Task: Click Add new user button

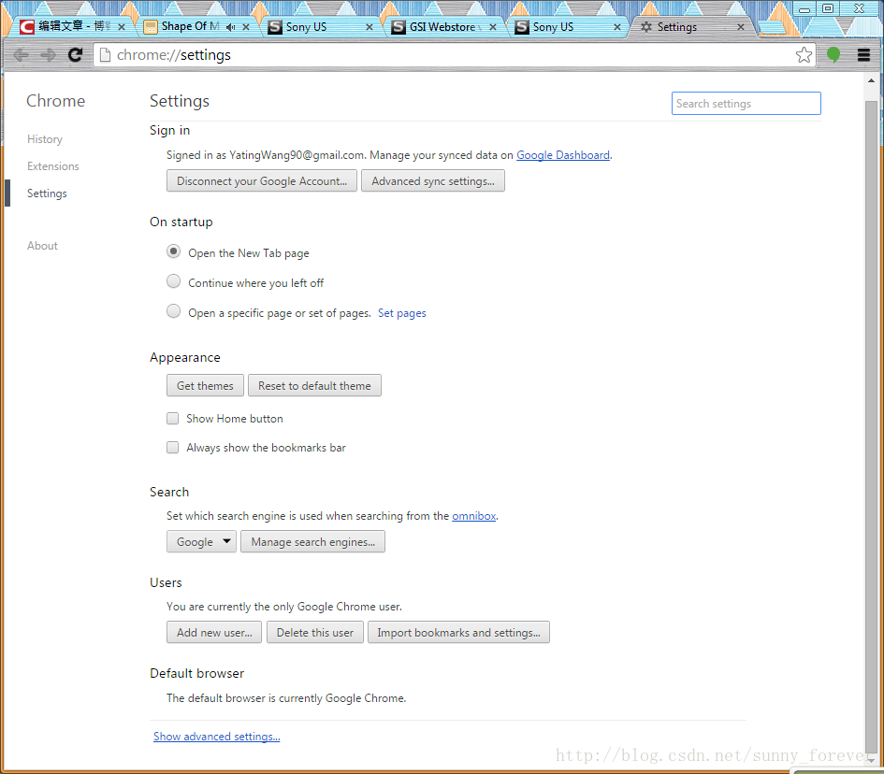Action: 214,632
